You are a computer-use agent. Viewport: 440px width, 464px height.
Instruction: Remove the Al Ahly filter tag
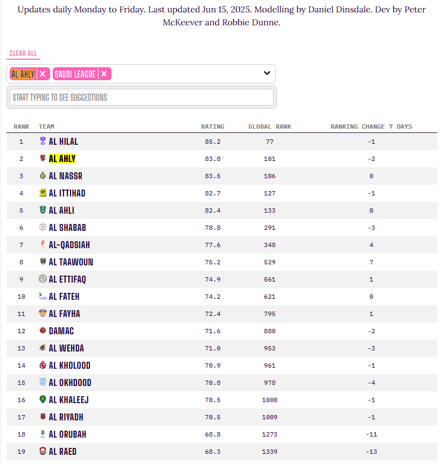(43, 74)
